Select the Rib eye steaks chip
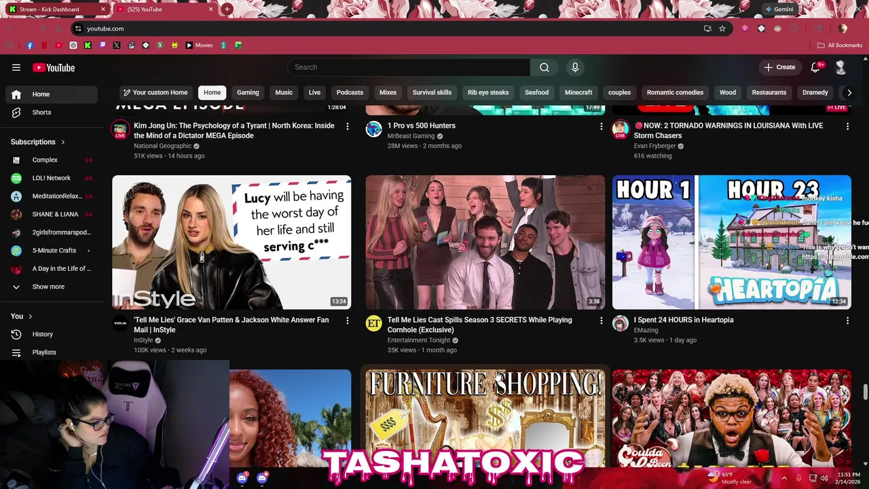This screenshot has height=489, width=869. point(488,92)
